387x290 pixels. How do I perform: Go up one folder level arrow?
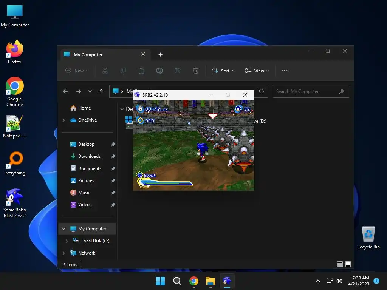[x=101, y=91]
